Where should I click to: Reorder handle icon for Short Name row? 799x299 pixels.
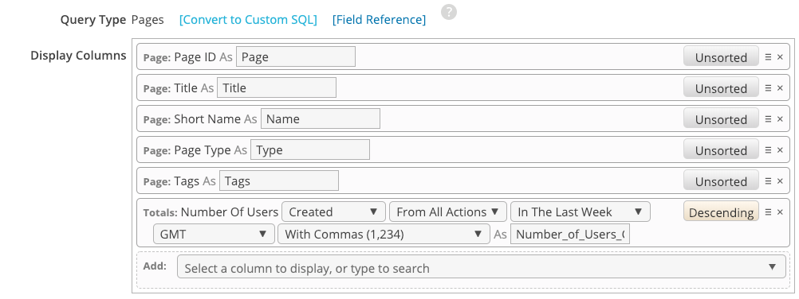(x=768, y=119)
